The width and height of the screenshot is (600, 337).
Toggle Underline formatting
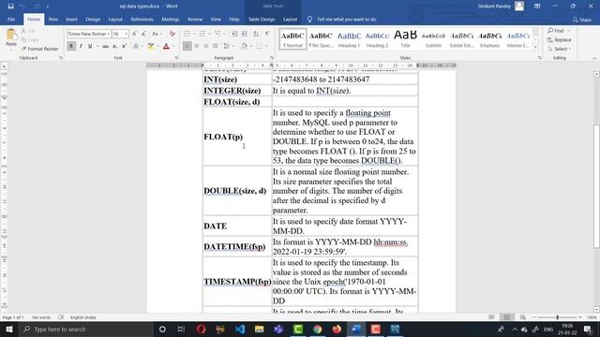[90, 46]
